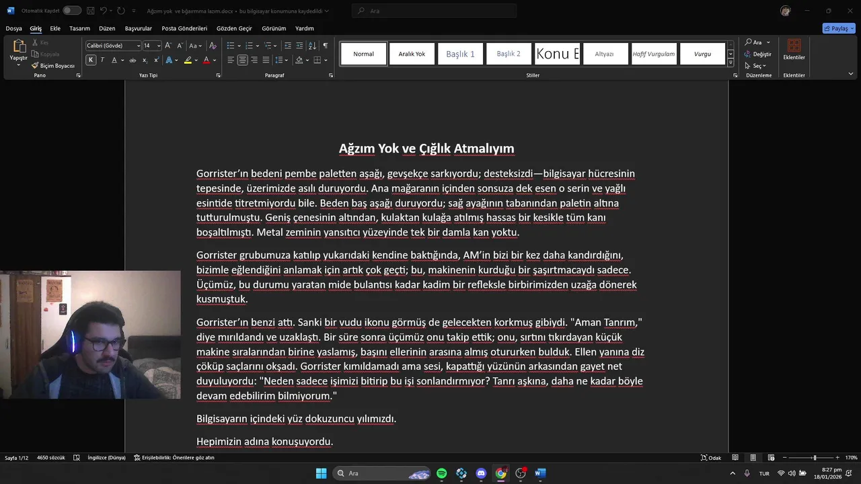Apply superscript formatting
The image size is (861, 484).
pyautogui.click(x=156, y=60)
